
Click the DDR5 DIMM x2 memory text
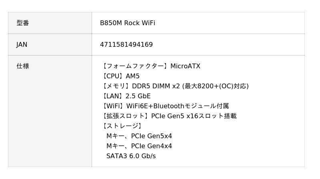tap(156, 86)
